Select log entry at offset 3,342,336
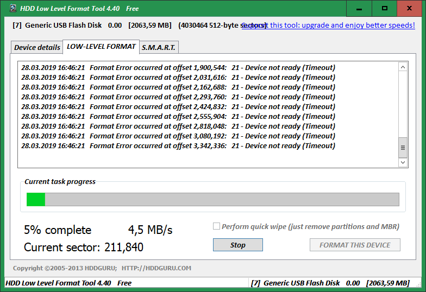This screenshot has width=426, height=292. (178, 145)
